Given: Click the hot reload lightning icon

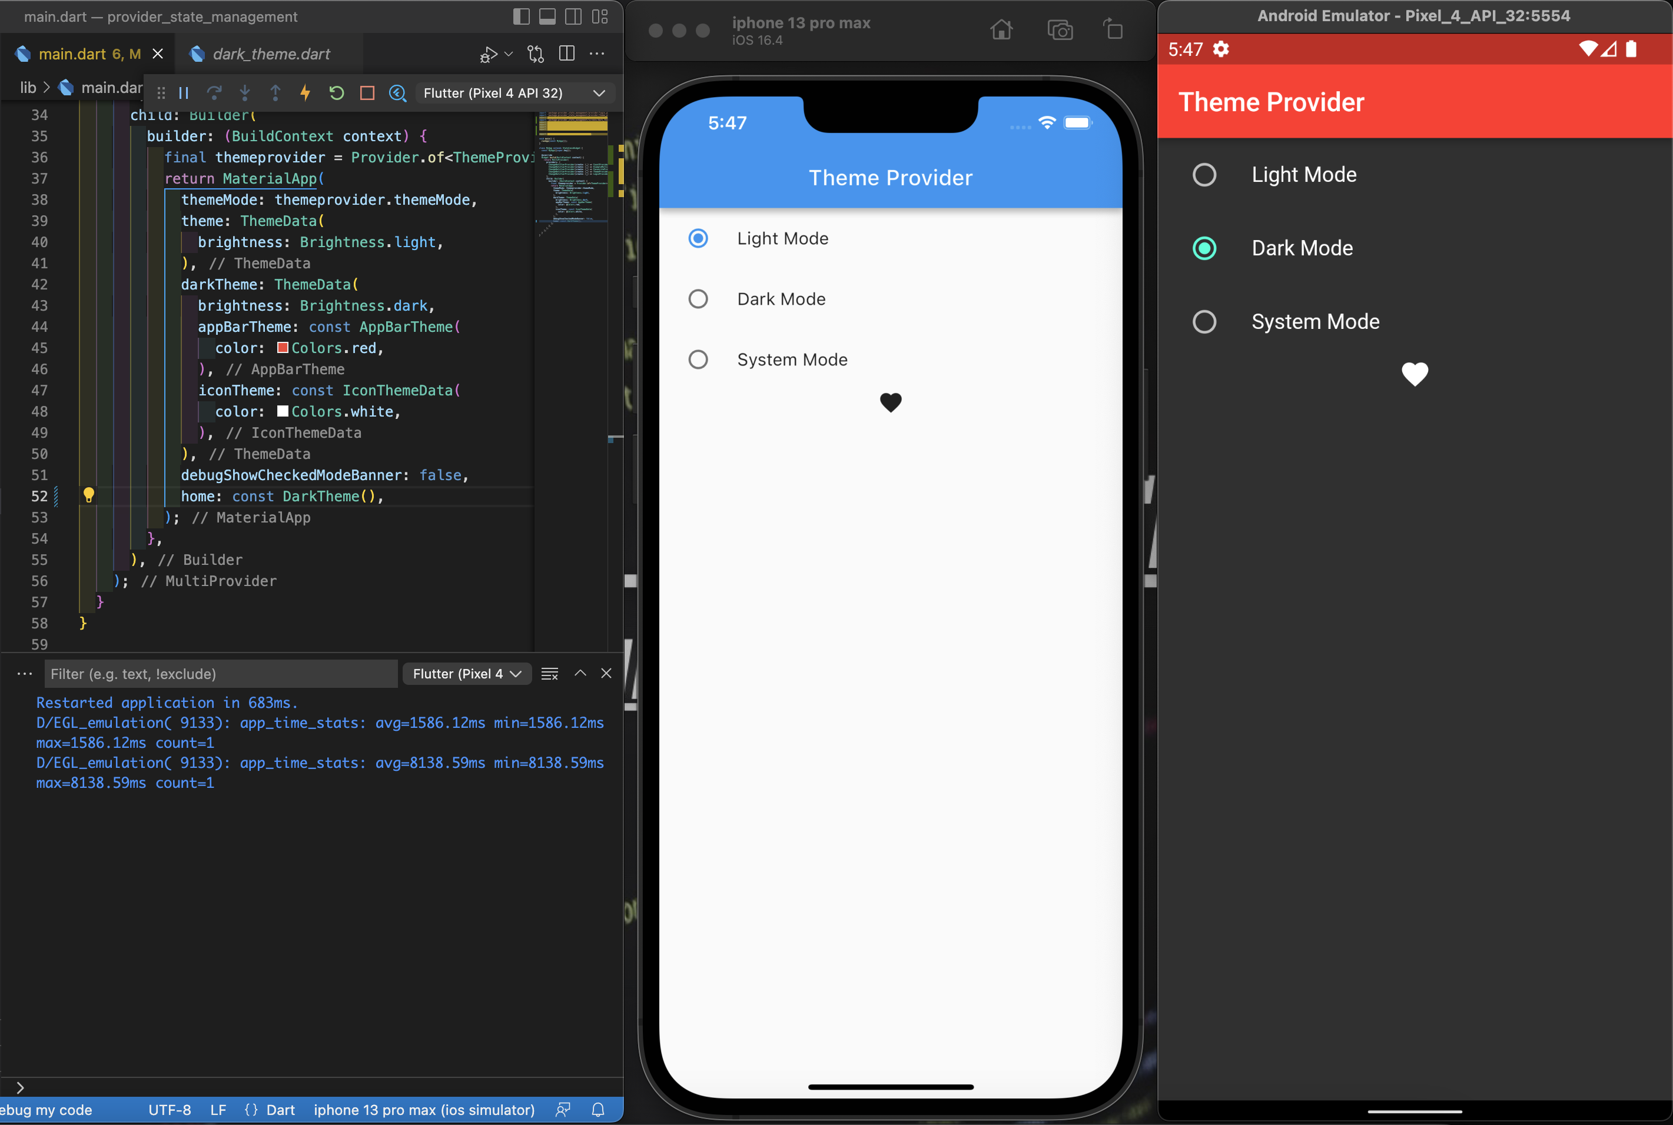Looking at the screenshot, I should (x=305, y=92).
